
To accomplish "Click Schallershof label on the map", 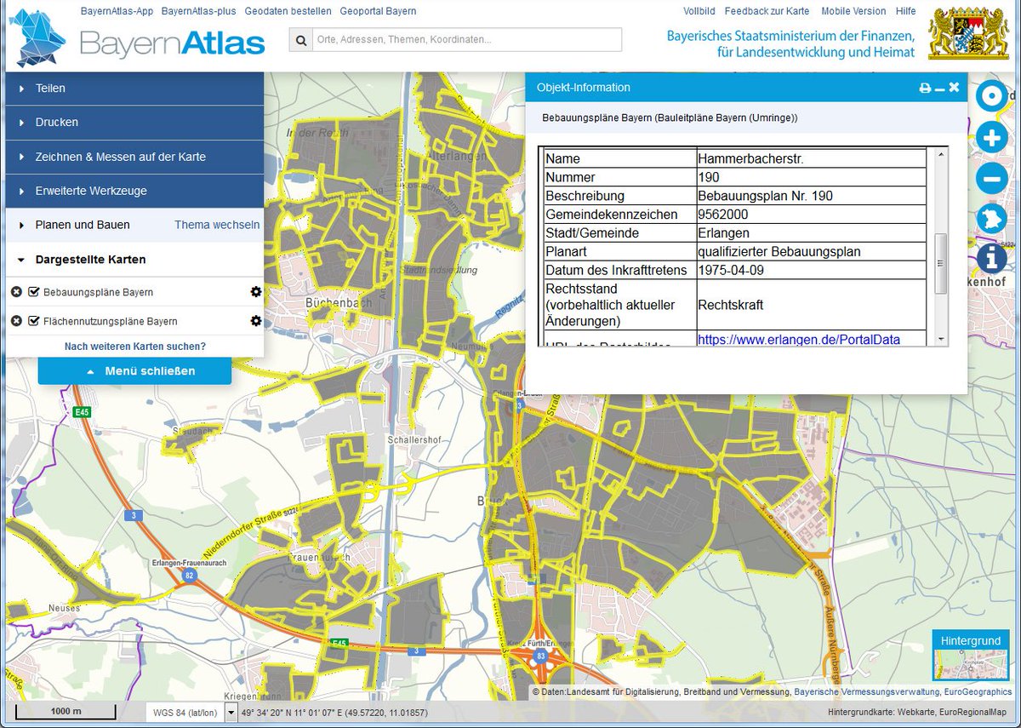I will point(414,440).
